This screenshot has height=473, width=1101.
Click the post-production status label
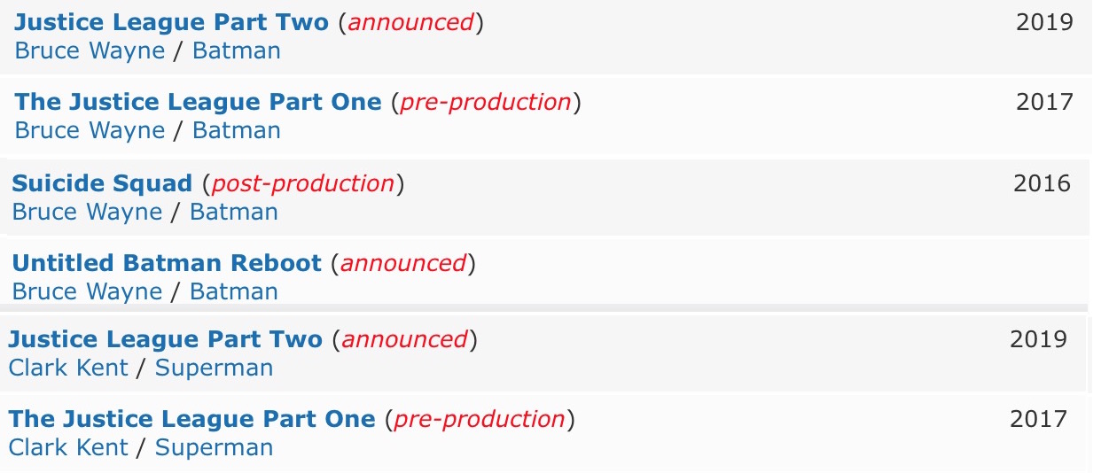click(303, 183)
